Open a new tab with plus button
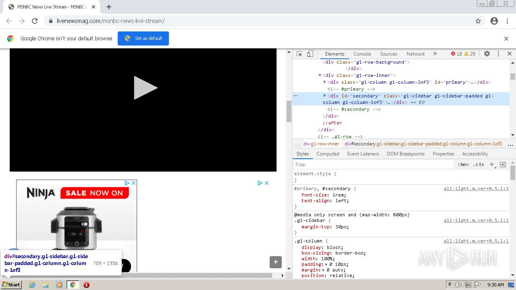The width and height of the screenshot is (516, 290). 108,7
